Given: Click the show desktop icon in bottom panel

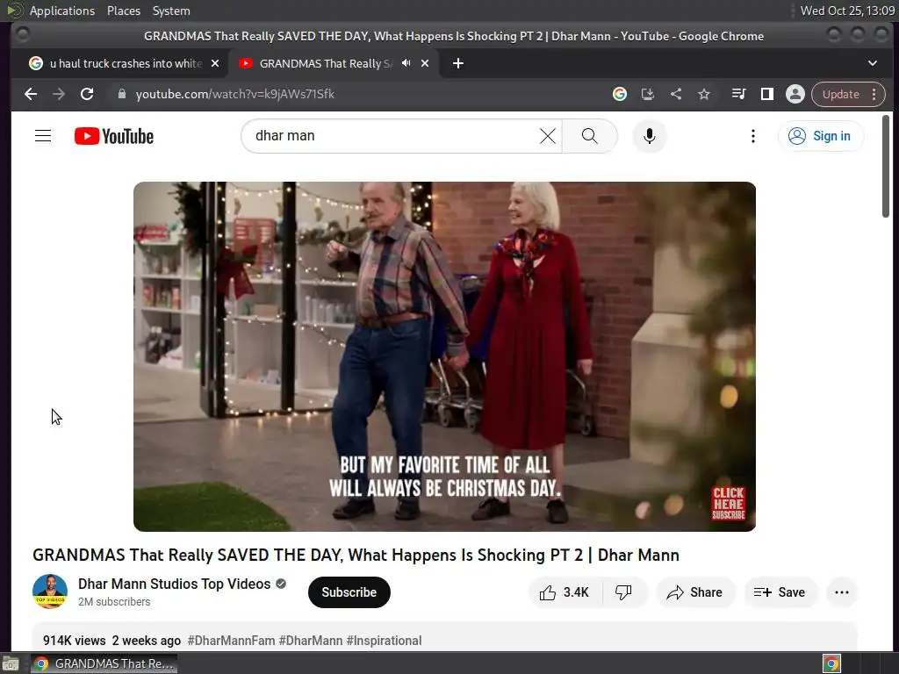Looking at the screenshot, I should (10, 664).
